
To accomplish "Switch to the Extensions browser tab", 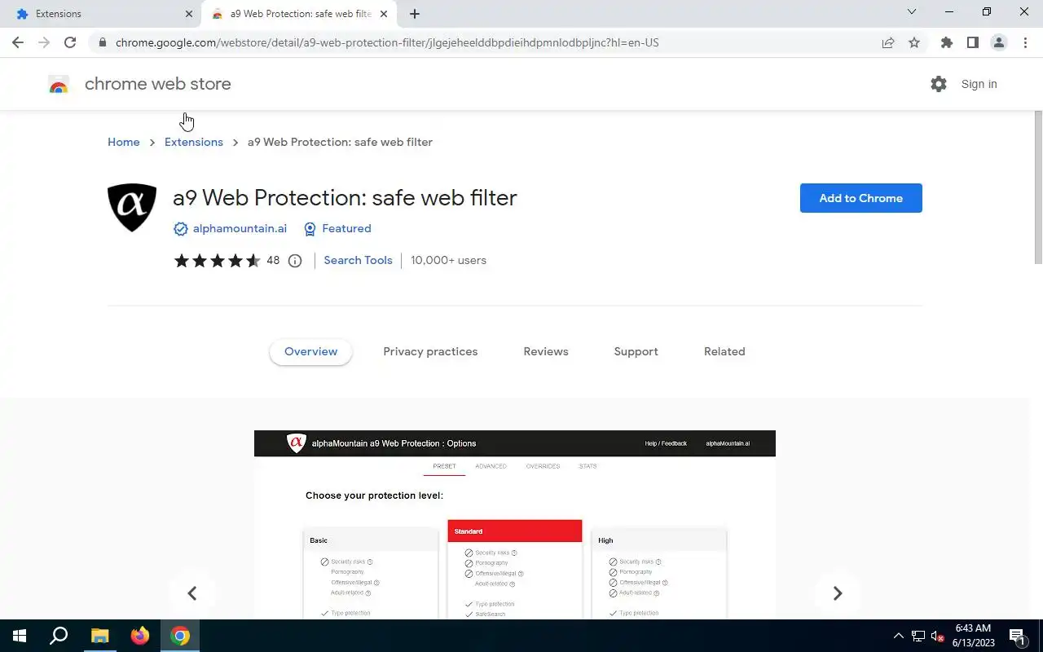I will 102,14.
